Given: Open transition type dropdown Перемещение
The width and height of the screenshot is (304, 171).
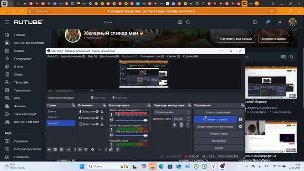Looking at the screenshot, I should [x=171, y=112].
